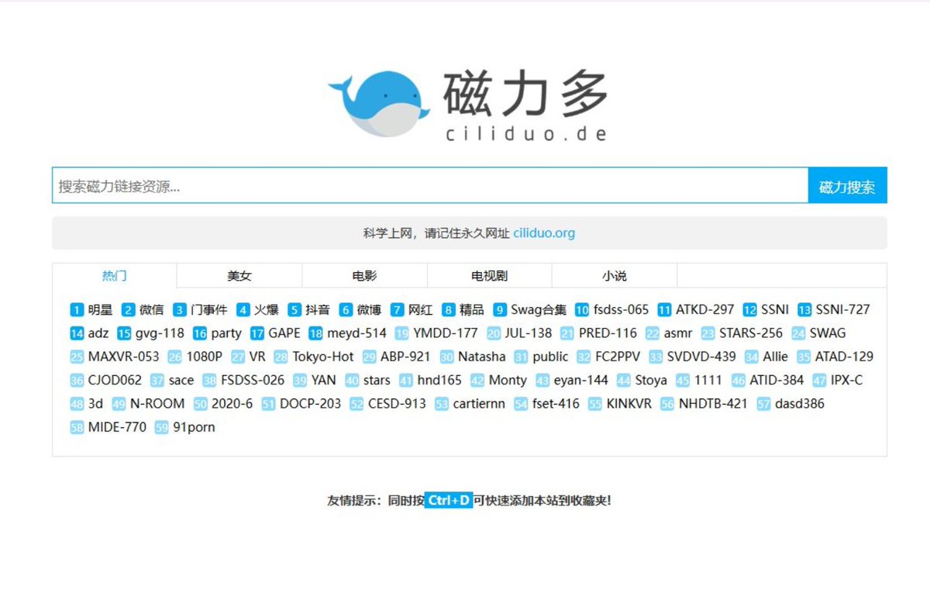
Task: Click the number 58 rank badge
Action: 77,427
